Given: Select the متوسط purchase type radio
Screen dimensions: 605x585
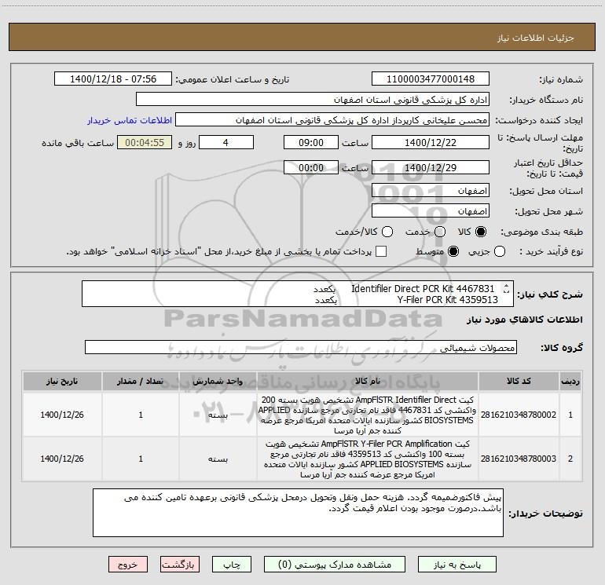Looking at the screenshot, I should click(453, 251).
